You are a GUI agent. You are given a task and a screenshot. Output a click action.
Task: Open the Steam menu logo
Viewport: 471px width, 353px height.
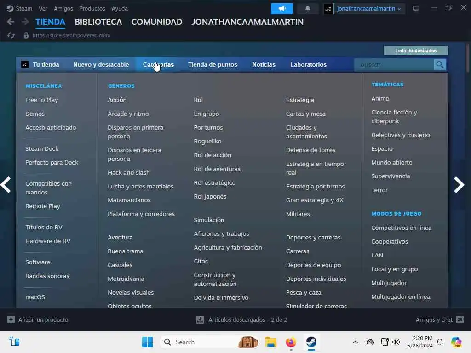click(x=10, y=8)
